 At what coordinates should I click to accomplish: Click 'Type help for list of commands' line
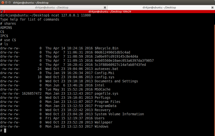pyautogui.click(x=30, y=19)
